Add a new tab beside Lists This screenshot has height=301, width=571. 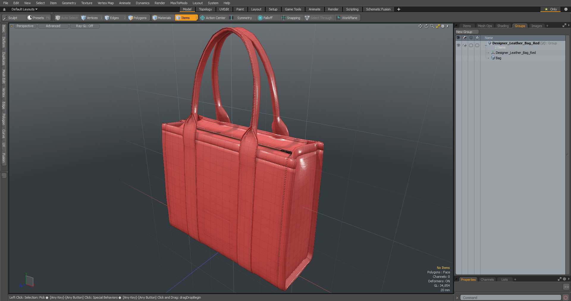(515, 280)
